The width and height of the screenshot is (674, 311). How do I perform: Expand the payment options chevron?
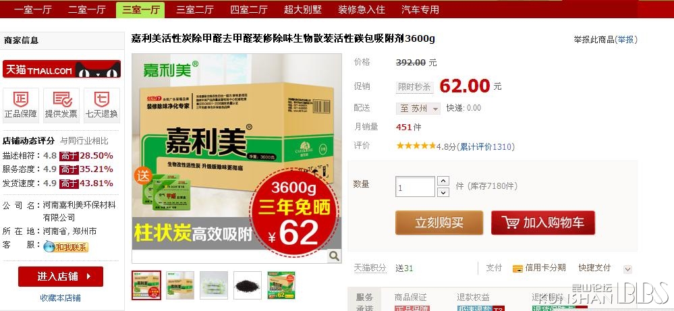click(x=627, y=269)
